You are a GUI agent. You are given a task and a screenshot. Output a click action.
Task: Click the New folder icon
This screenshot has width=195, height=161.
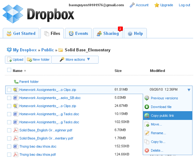[29, 60]
